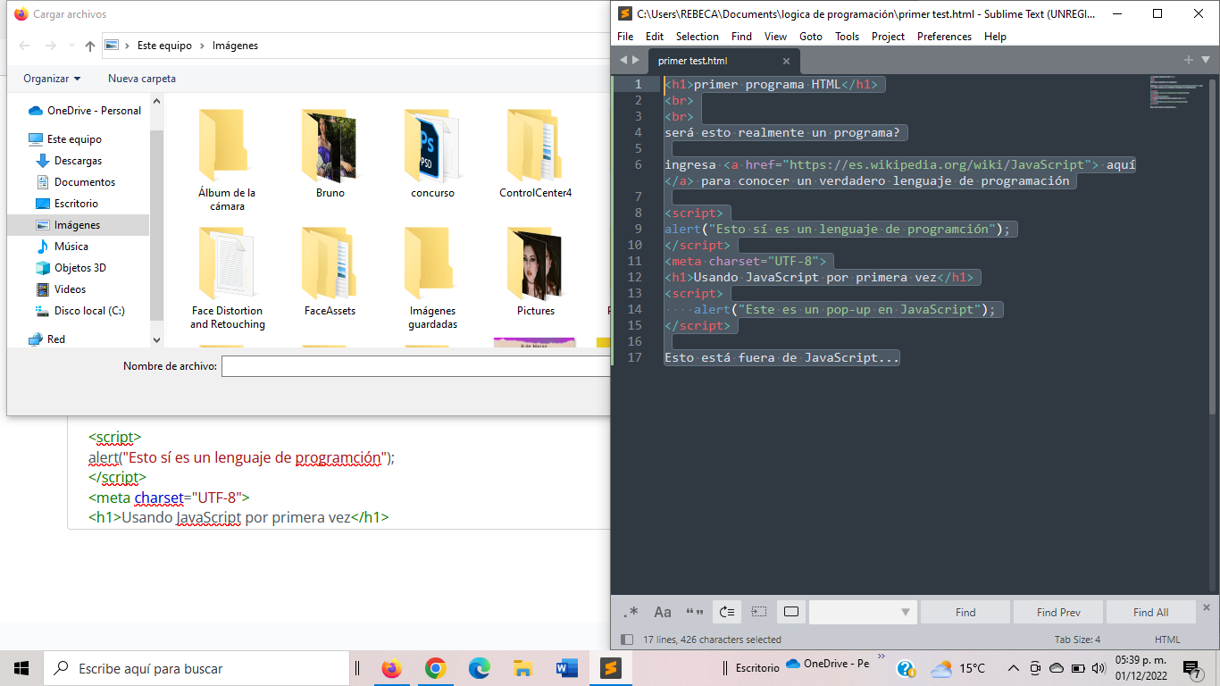1220x686 pixels.
Task: Select OneDrive - Personal in navigation pane
Action: (85, 111)
